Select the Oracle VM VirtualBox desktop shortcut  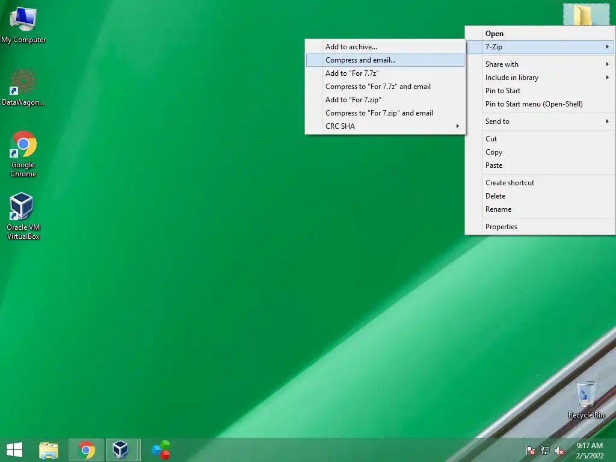(23, 216)
